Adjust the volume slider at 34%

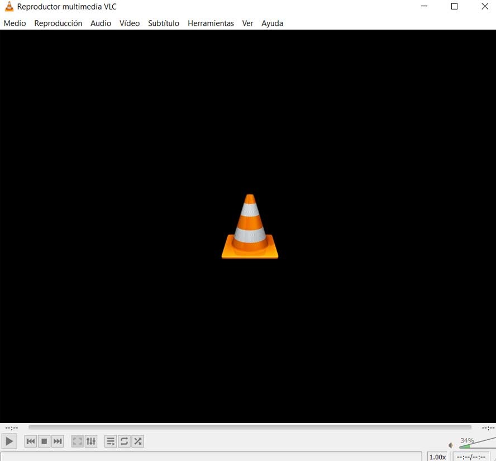click(478, 443)
